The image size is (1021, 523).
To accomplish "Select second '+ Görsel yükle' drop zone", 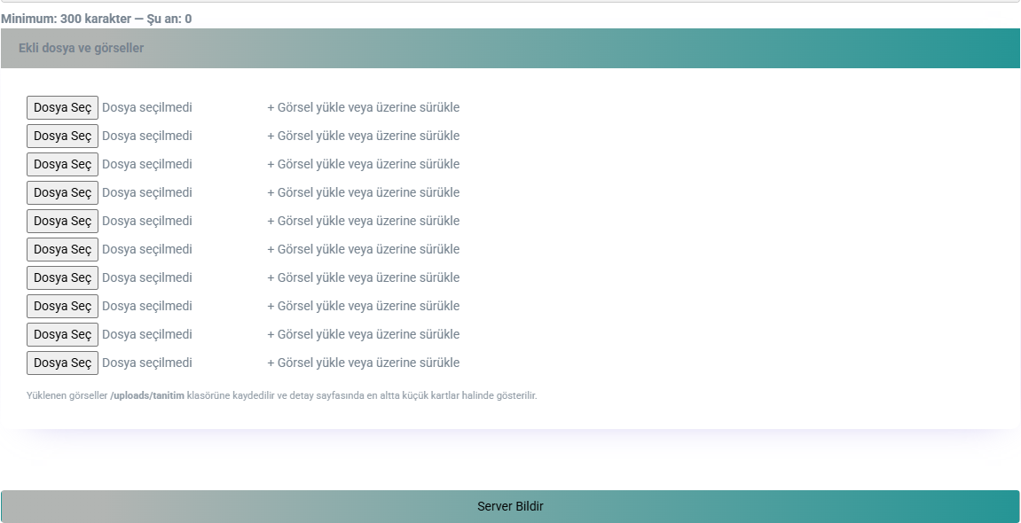I will pyautogui.click(x=363, y=137).
